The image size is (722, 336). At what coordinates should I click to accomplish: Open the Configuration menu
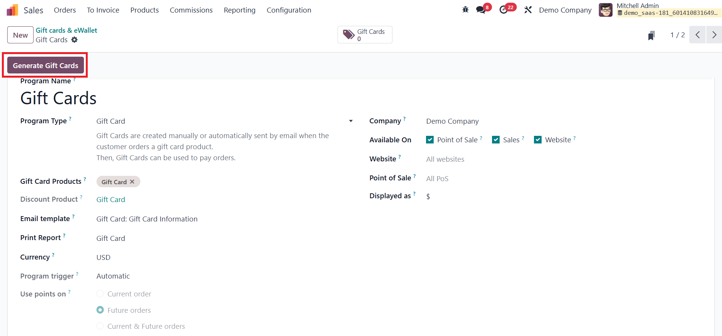pyautogui.click(x=289, y=10)
